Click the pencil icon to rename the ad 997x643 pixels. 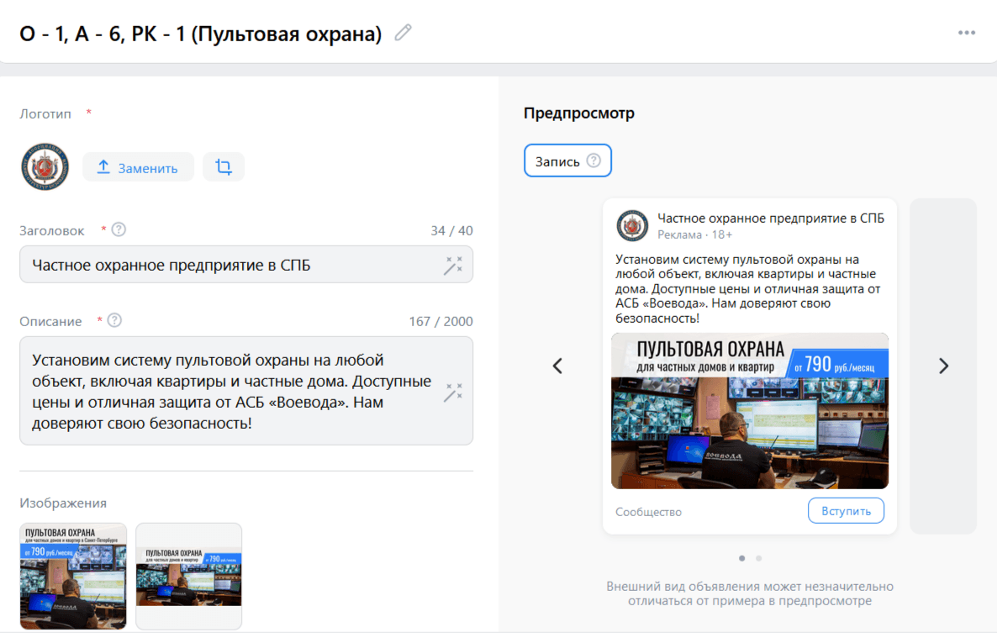[x=404, y=33]
